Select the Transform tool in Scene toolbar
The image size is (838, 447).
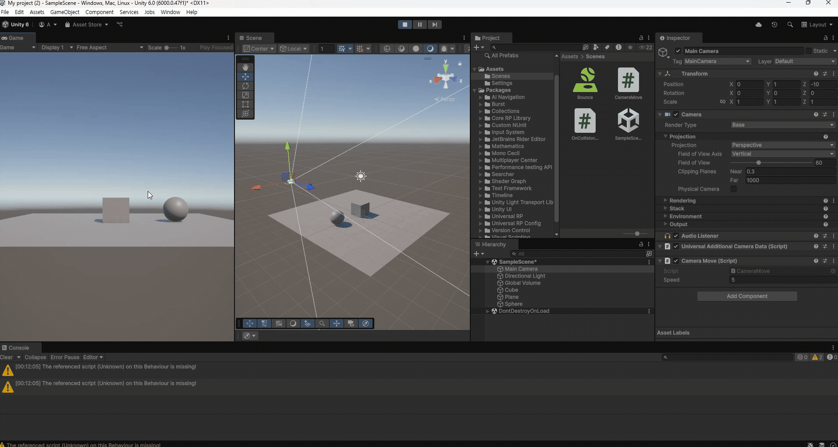pyautogui.click(x=245, y=114)
